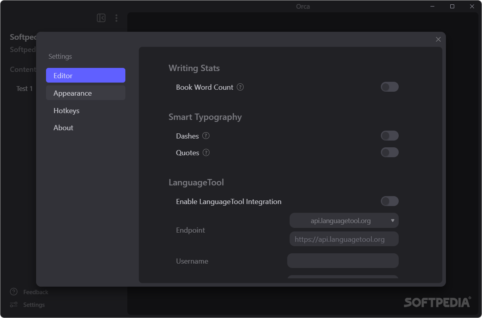Click the Writing Stats heading
The width and height of the screenshot is (482, 318).
(x=194, y=68)
